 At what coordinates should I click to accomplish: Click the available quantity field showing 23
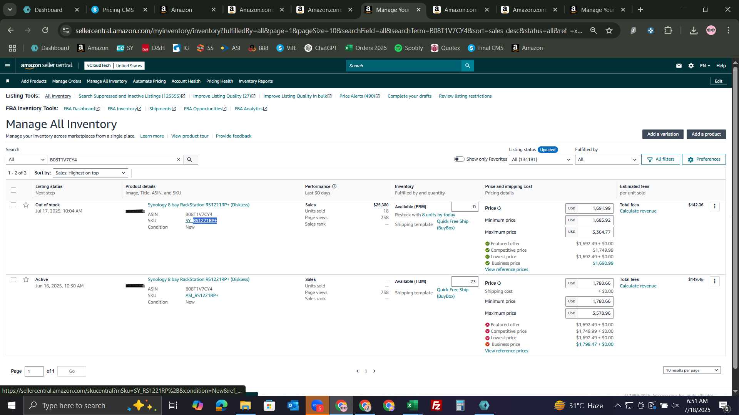[465, 282]
